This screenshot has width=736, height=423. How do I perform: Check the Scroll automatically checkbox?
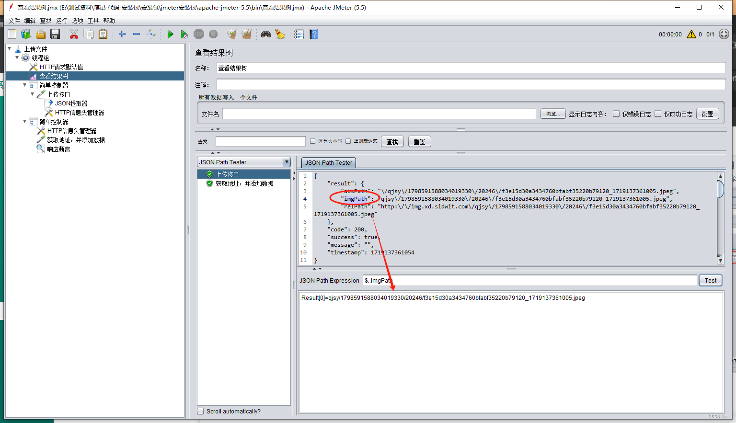tap(200, 411)
